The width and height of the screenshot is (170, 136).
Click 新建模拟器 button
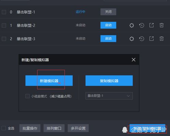click(x=49, y=81)
